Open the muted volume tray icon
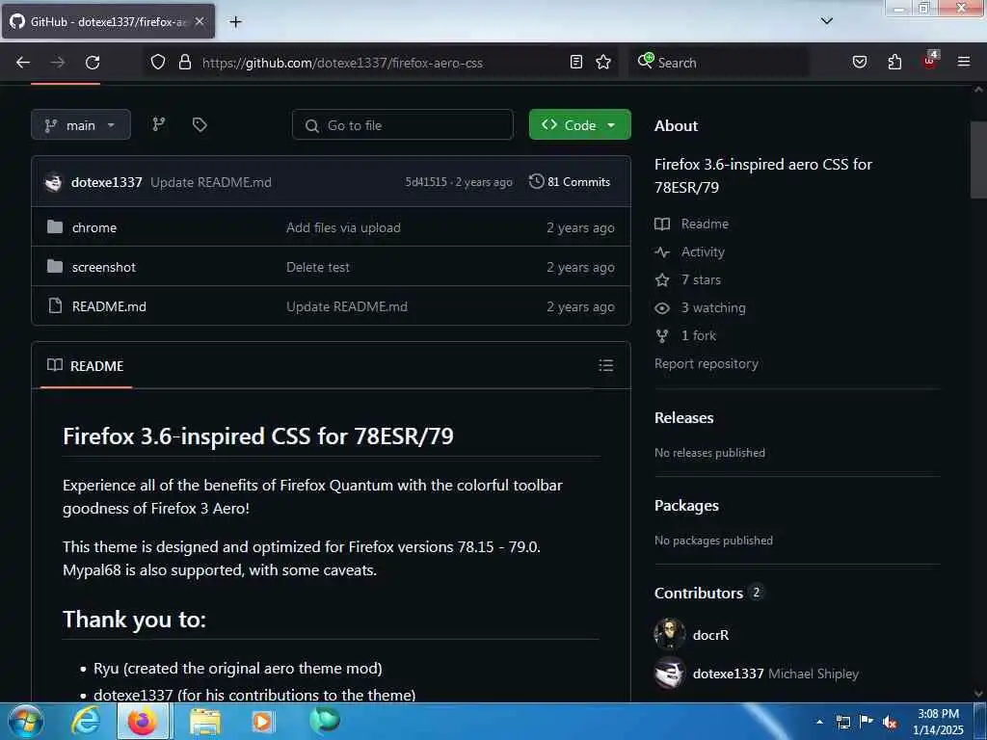 (890, 723)
